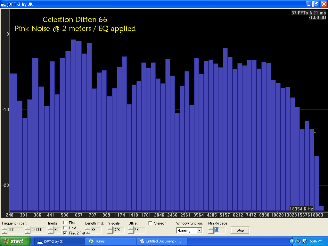Decrease the lower frequency span with down arrow
Viewport: 328px width, 246px height.
[x=4, y=232]
